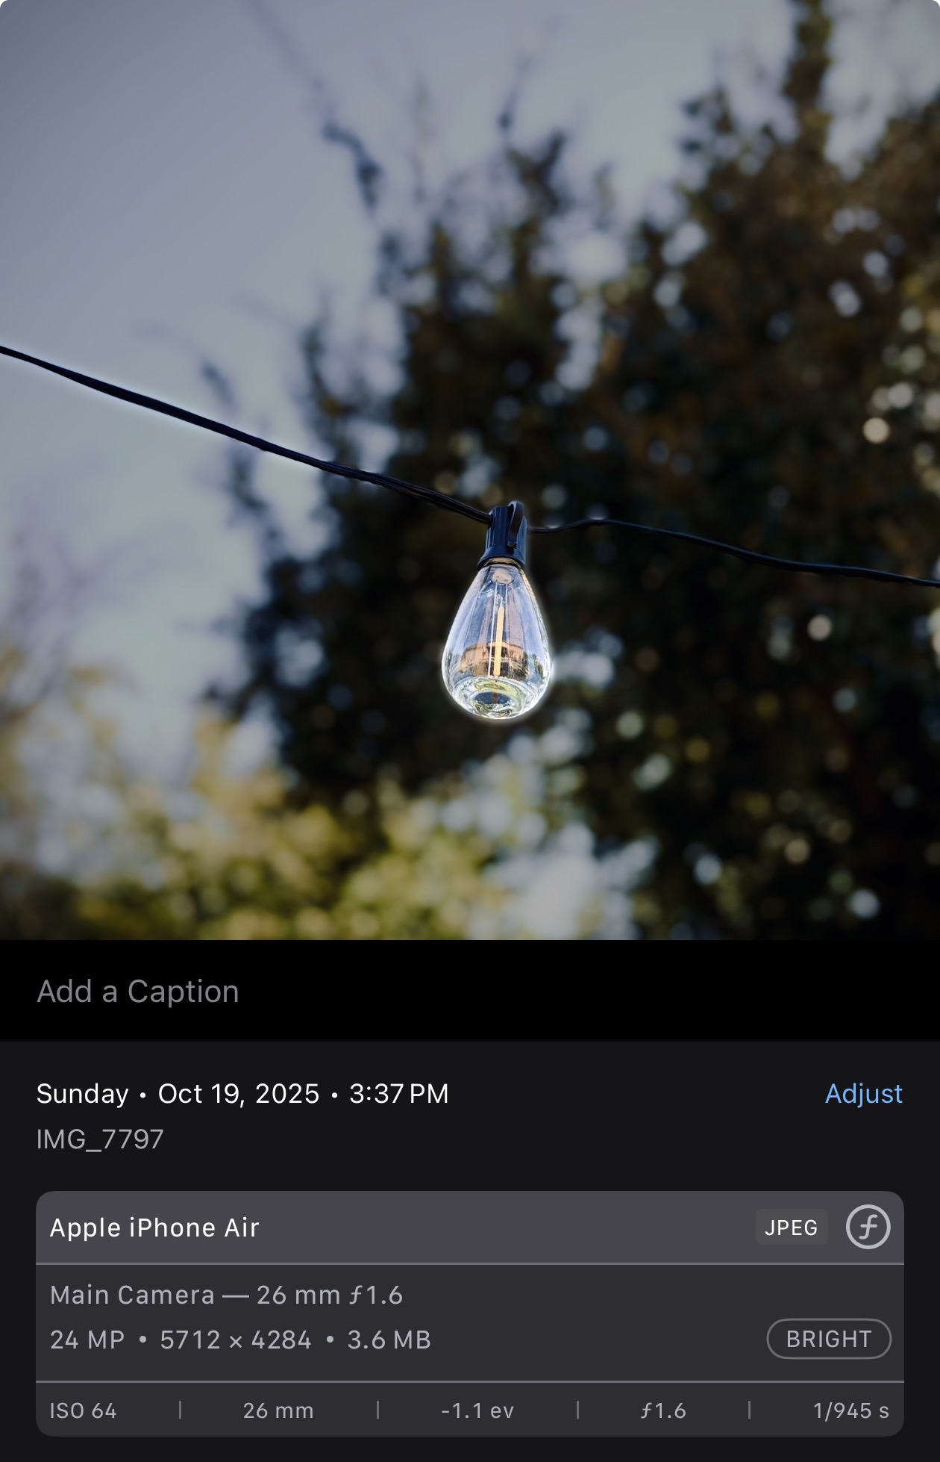Click the BRIGHT style badge
The height and width of the screenshot is (1462, 940).
828,1339
